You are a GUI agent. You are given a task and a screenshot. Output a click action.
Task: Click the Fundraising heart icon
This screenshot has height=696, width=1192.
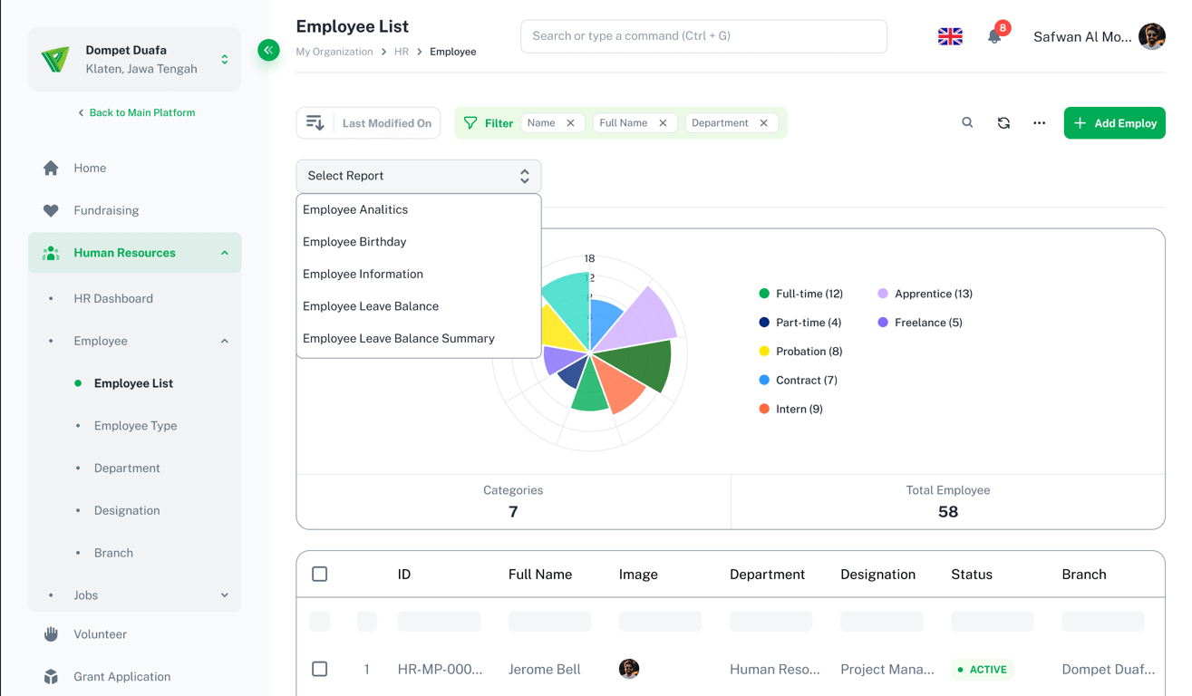pos(51,210)
